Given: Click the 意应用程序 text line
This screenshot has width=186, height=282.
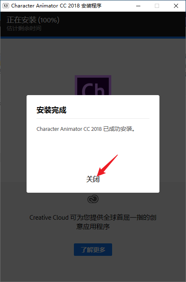Looking at the screenshot, I should 93,226.
